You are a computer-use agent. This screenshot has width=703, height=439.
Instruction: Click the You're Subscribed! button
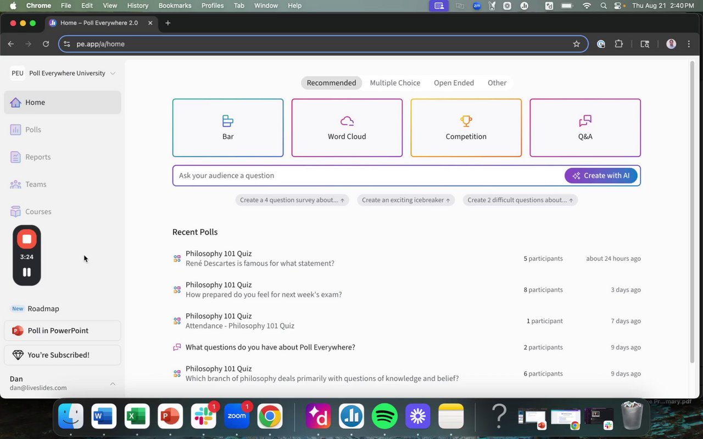point(62,355)
